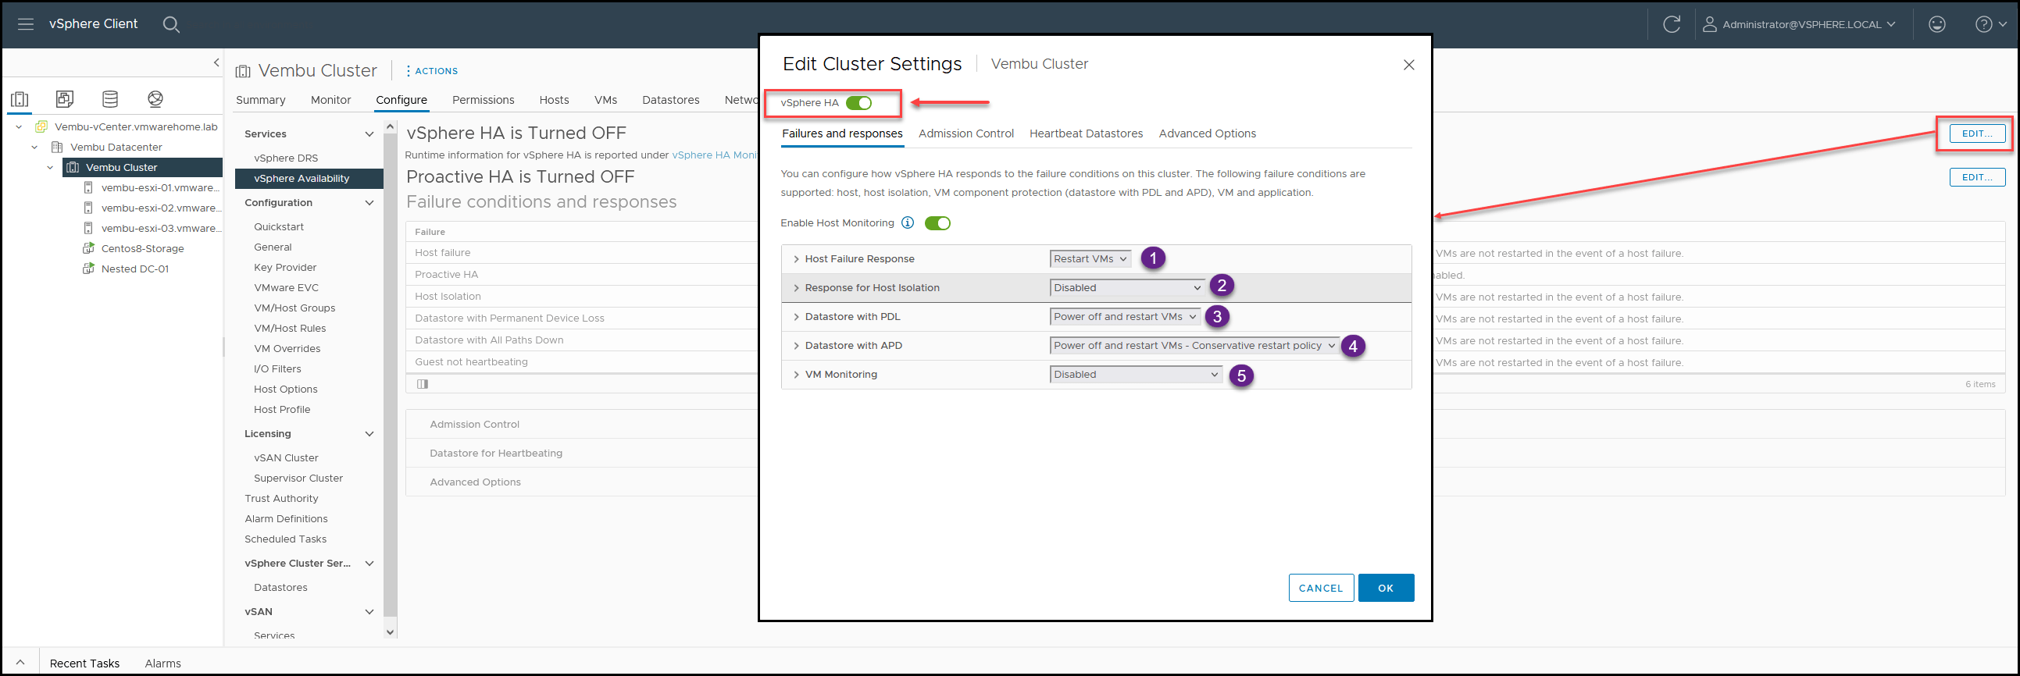Image resolution: width=2020 pixels, height=676 pixels.
Task: Click the column picker icon under failure table
Action: click(423, 384)
